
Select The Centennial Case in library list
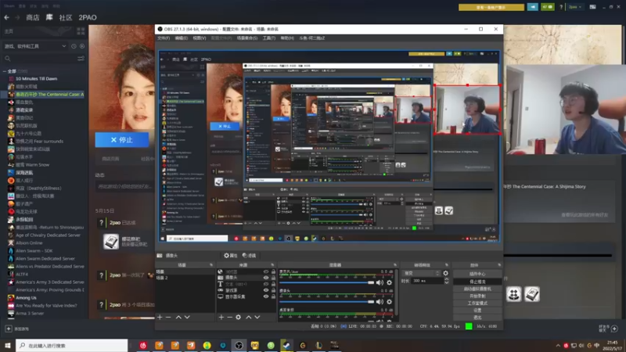click(49, 94)
